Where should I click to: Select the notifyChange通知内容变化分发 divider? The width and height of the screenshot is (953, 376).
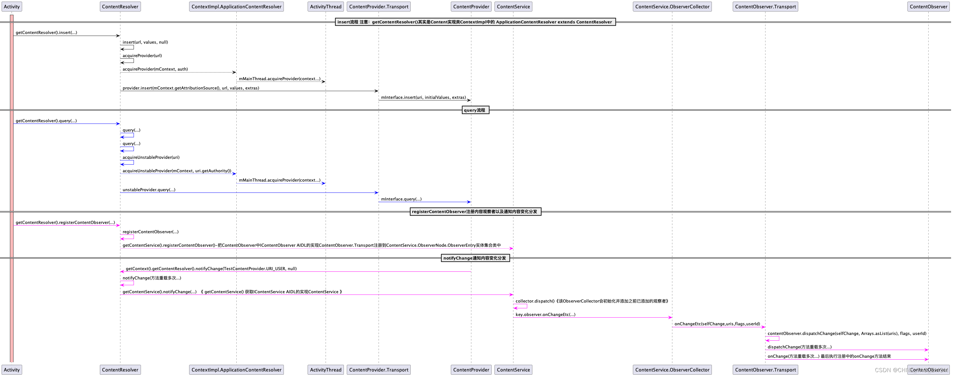tap(475, 258)
